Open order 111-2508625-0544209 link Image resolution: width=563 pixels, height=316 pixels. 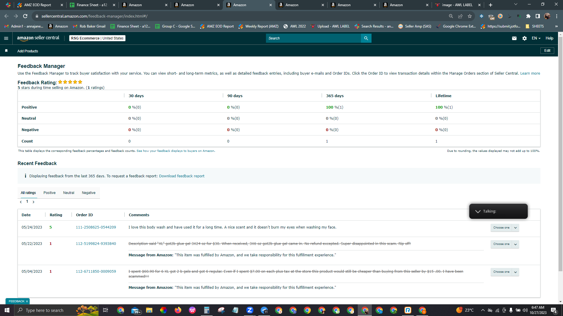click(x=96, y=227)
